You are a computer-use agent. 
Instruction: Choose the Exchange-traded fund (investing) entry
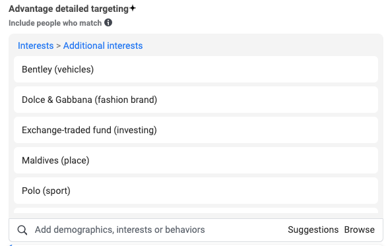(196, 130)
